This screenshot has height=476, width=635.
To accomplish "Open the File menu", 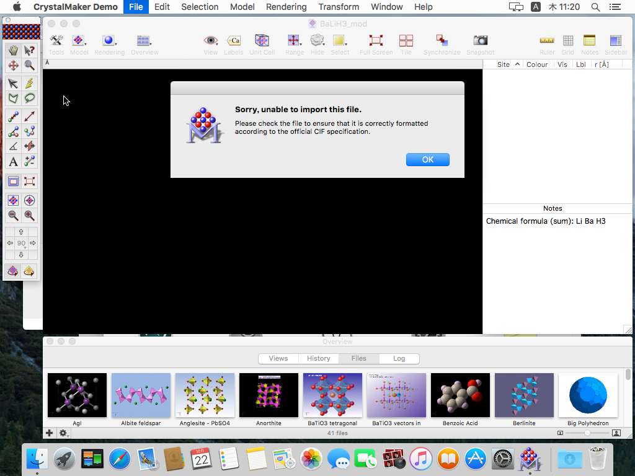I will [x=136, y=7].
